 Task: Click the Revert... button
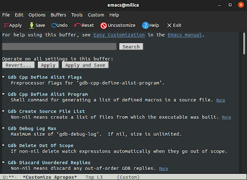[x=18, y=65]
